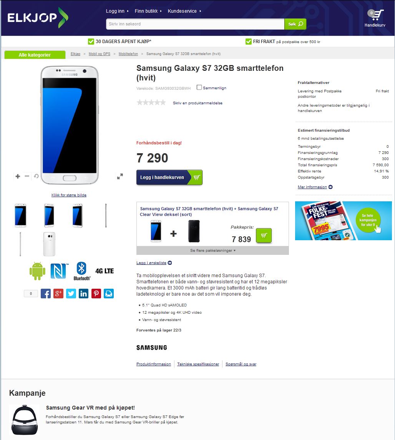Click Legg i handlekurven button
The width and height of the screenshot is (395, 440).
(x=169, y=177)
